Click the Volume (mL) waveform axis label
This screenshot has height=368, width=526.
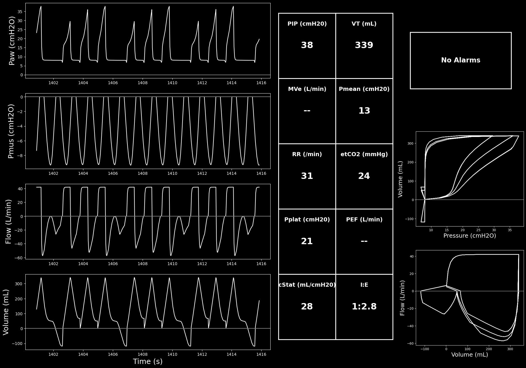tap(6, 312)
